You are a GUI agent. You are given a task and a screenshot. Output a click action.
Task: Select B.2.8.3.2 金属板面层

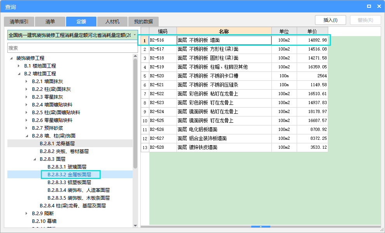click(x=69, y=175)
